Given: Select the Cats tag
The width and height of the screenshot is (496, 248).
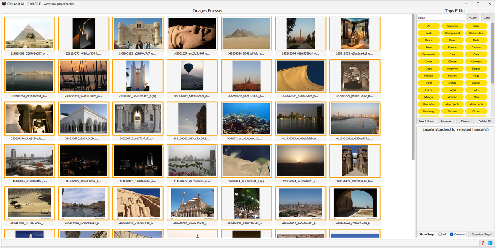Looking at the screenshot, I should [x=476, y=55].
